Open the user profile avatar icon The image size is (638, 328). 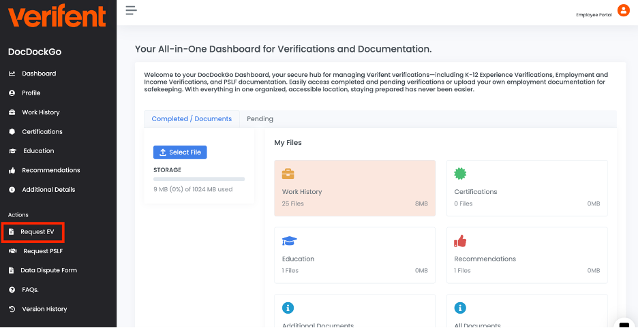pyautogui.click(x=623, y=10)
